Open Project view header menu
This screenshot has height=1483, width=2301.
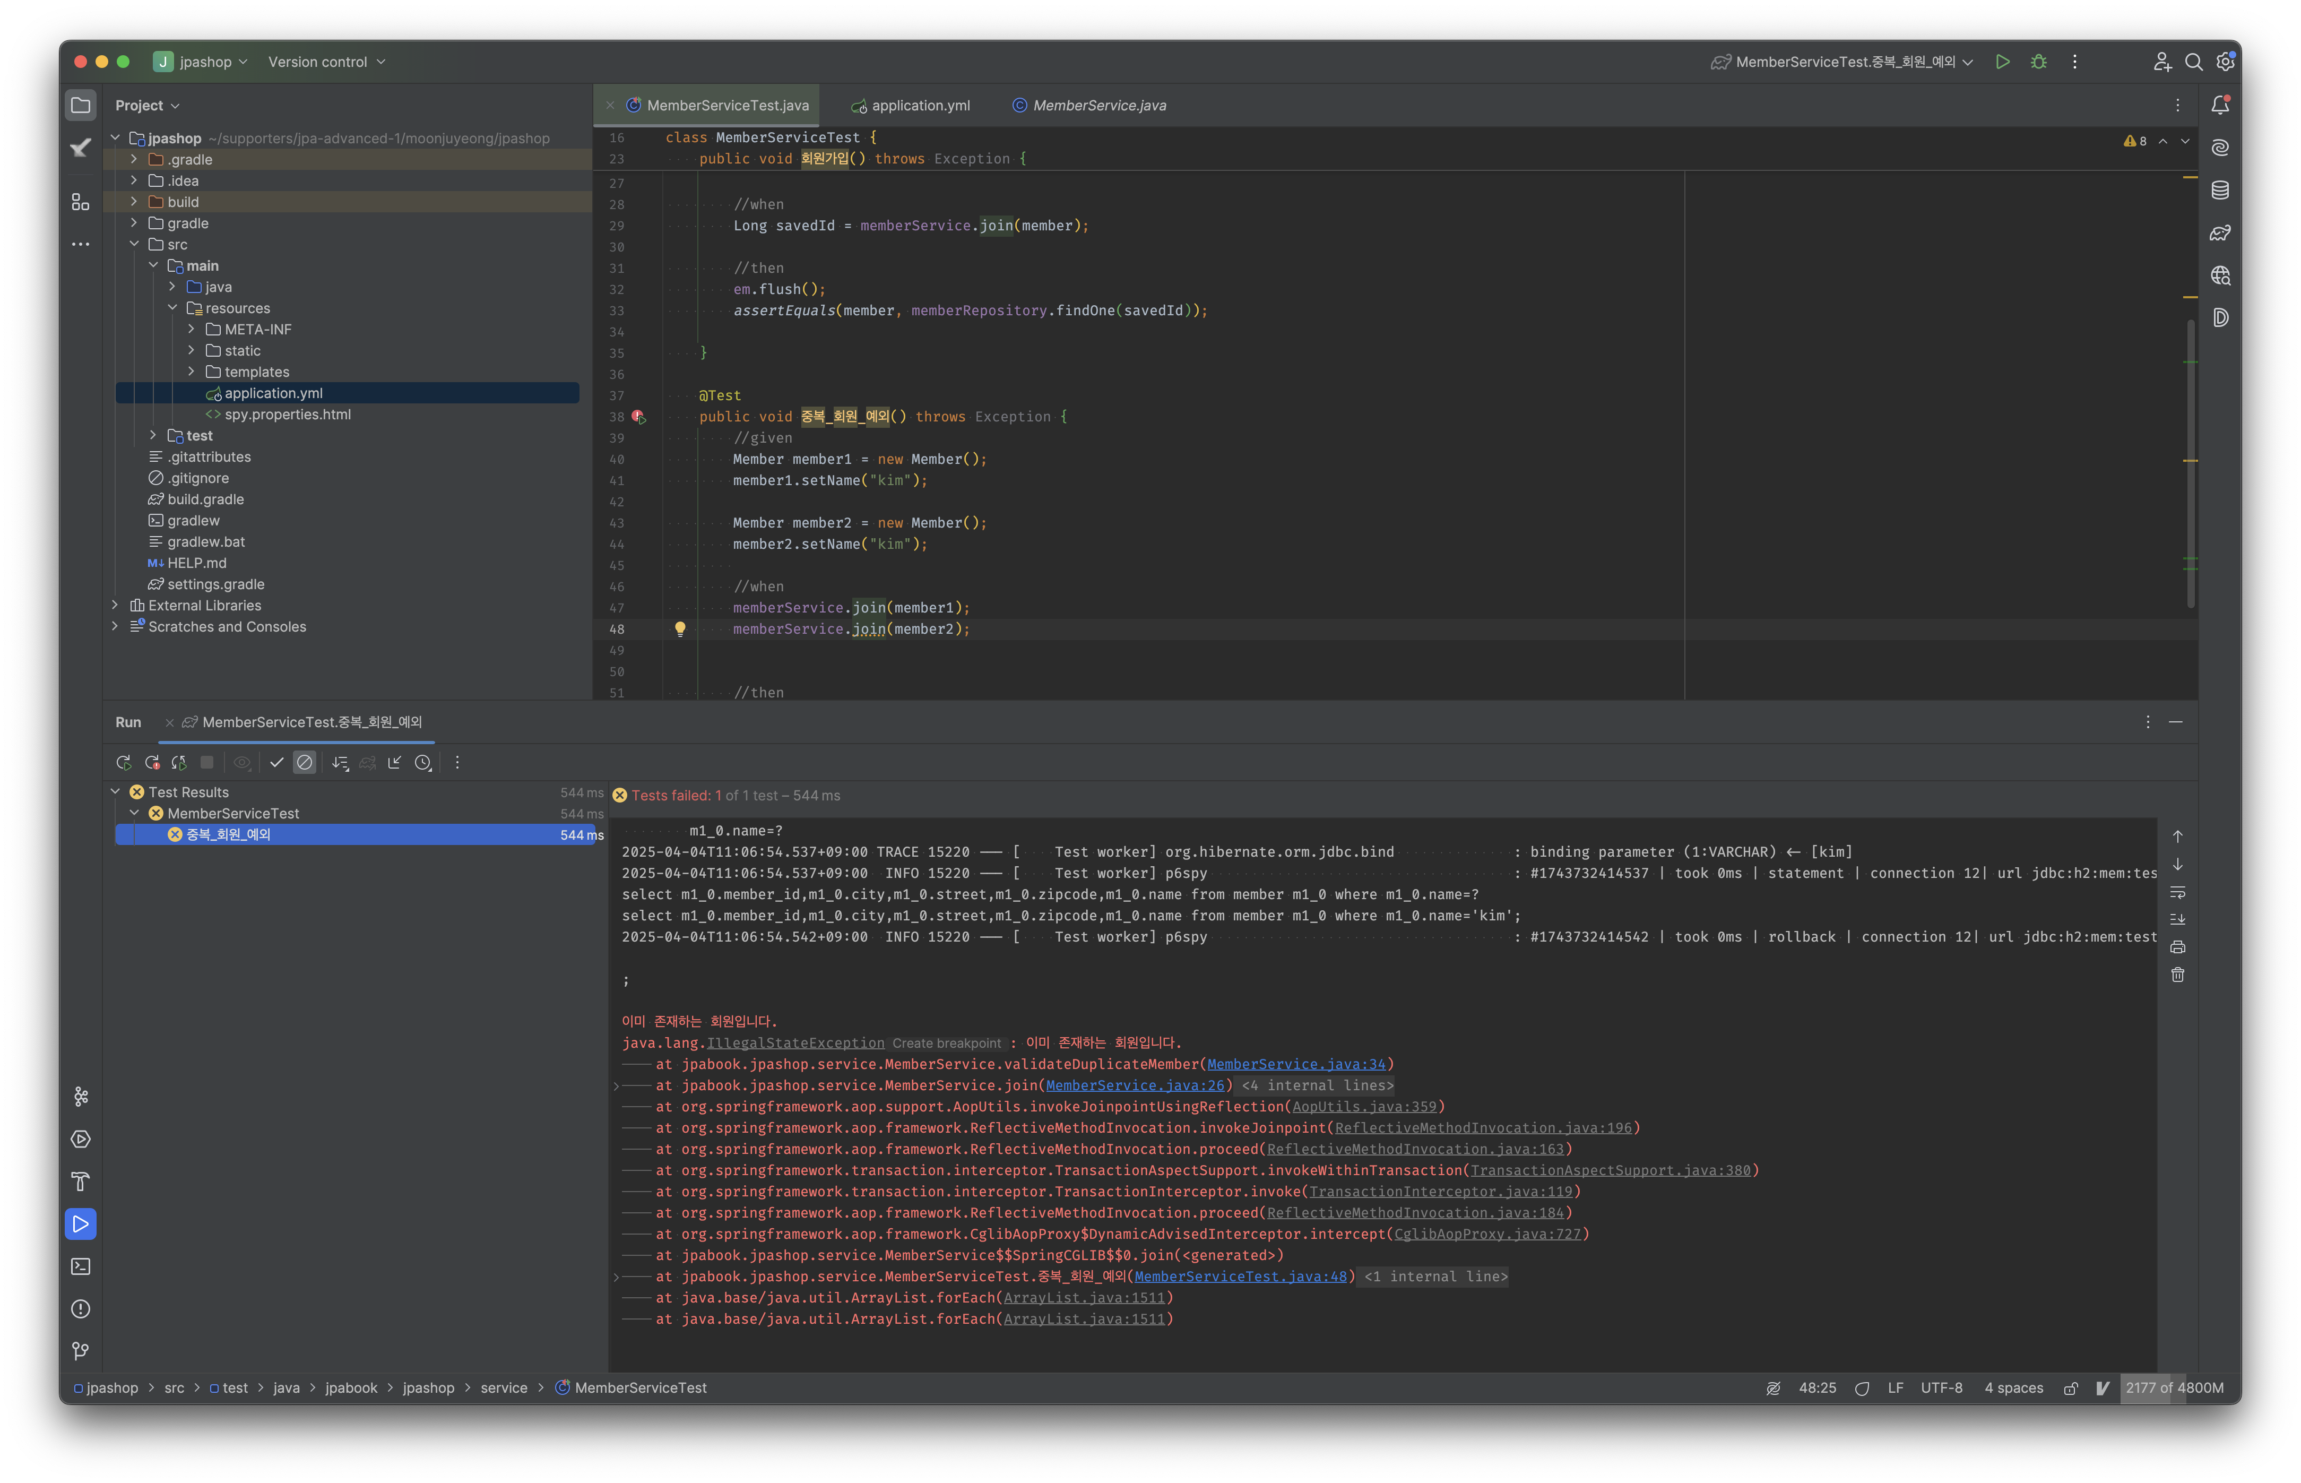[x=148, y=105]
